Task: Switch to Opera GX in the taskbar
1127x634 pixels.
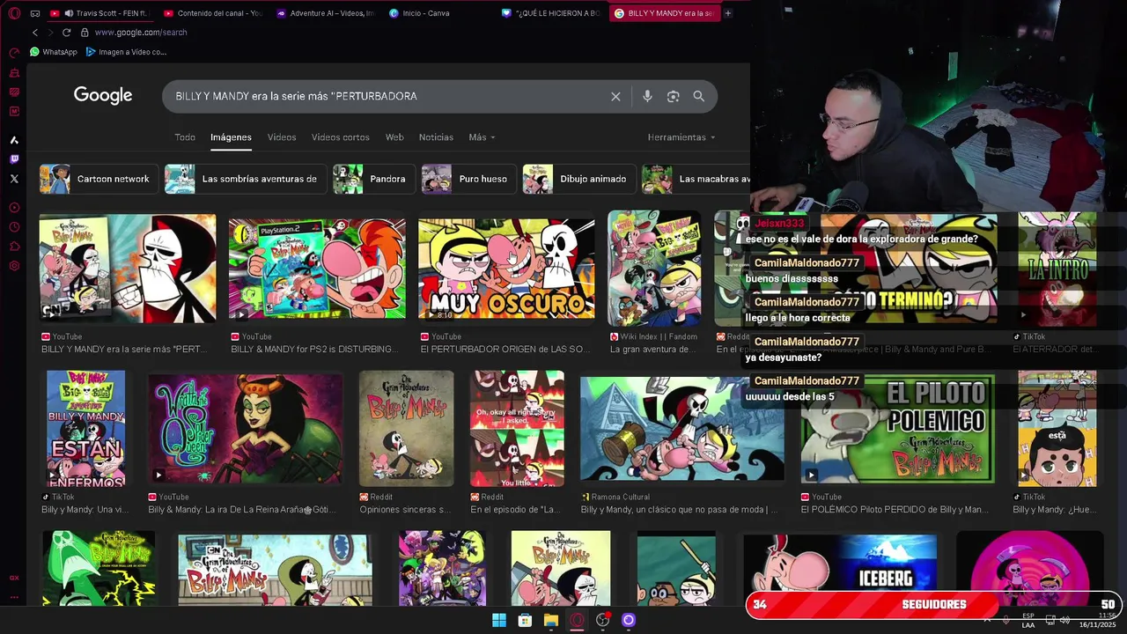Action: tap(577, 620)
